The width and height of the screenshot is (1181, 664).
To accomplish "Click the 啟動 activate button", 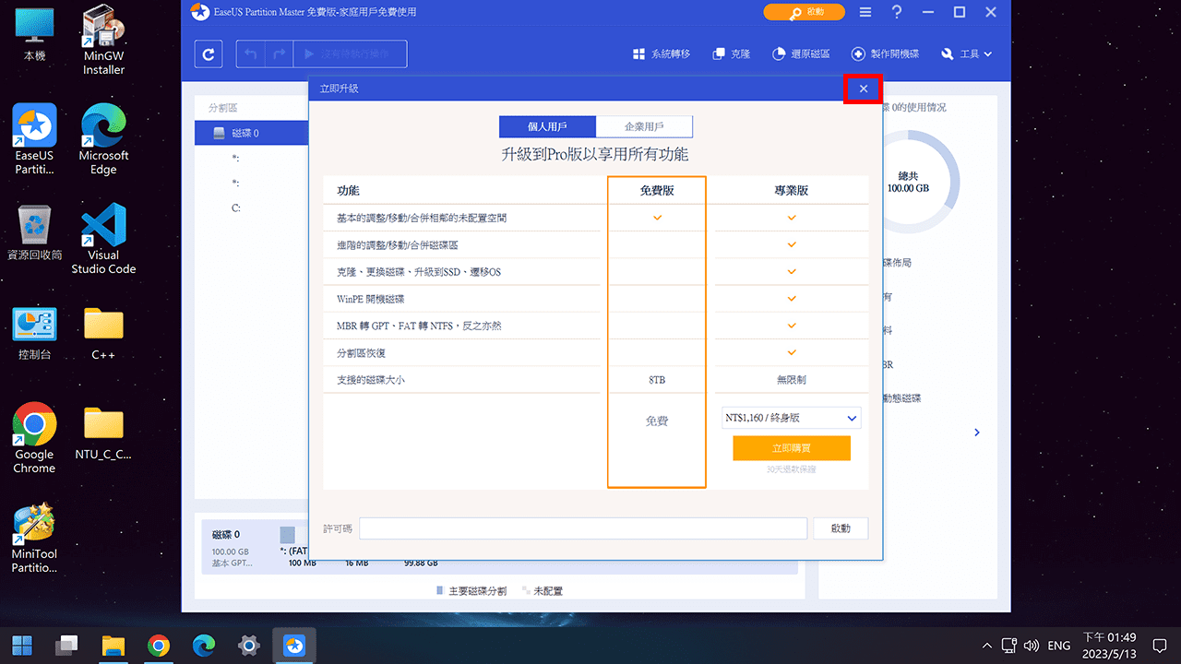I will [x=840, y=528].
